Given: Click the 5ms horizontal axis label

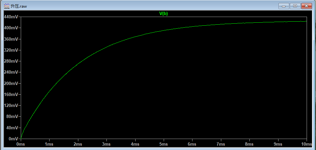Looking at the screenshot, I should click(x=164, y=144).
